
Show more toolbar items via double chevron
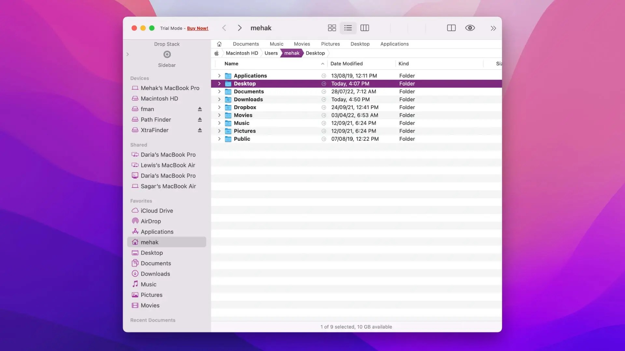tap(493, 28)
